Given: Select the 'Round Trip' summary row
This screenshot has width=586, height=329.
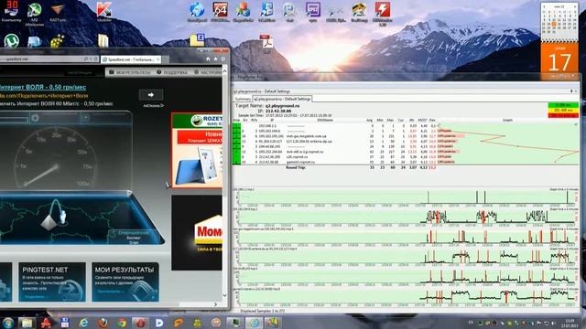Looking at the screenshot, I should click(334, 167).
